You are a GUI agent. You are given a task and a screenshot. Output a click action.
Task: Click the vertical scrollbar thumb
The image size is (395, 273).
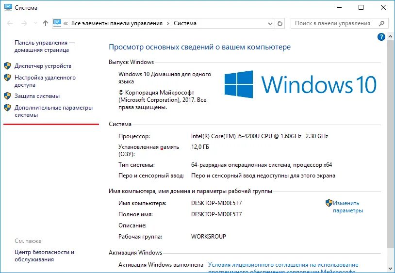(x=391, y=144)
